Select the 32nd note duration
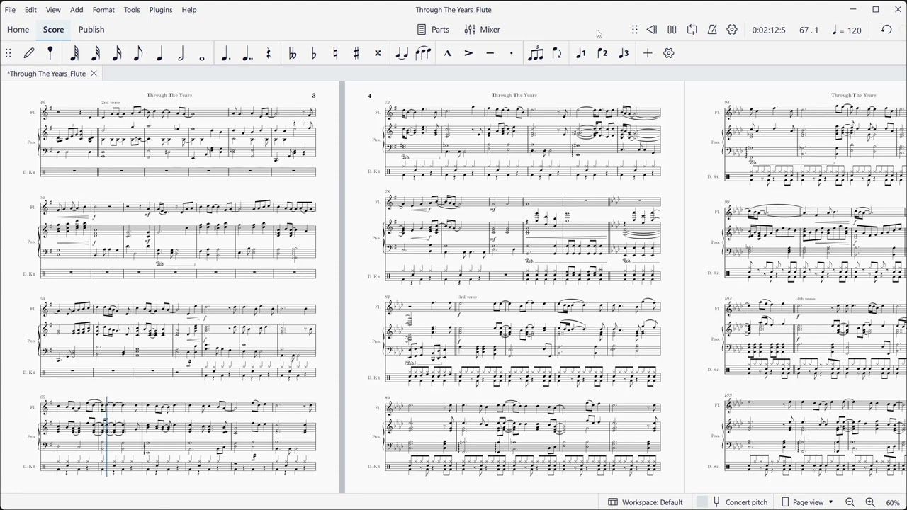This screenshot has width=907, height=510. [96, 53]
